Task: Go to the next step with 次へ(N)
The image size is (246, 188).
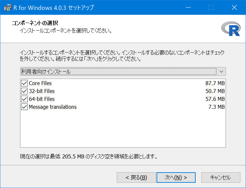Action: point(176,177)
